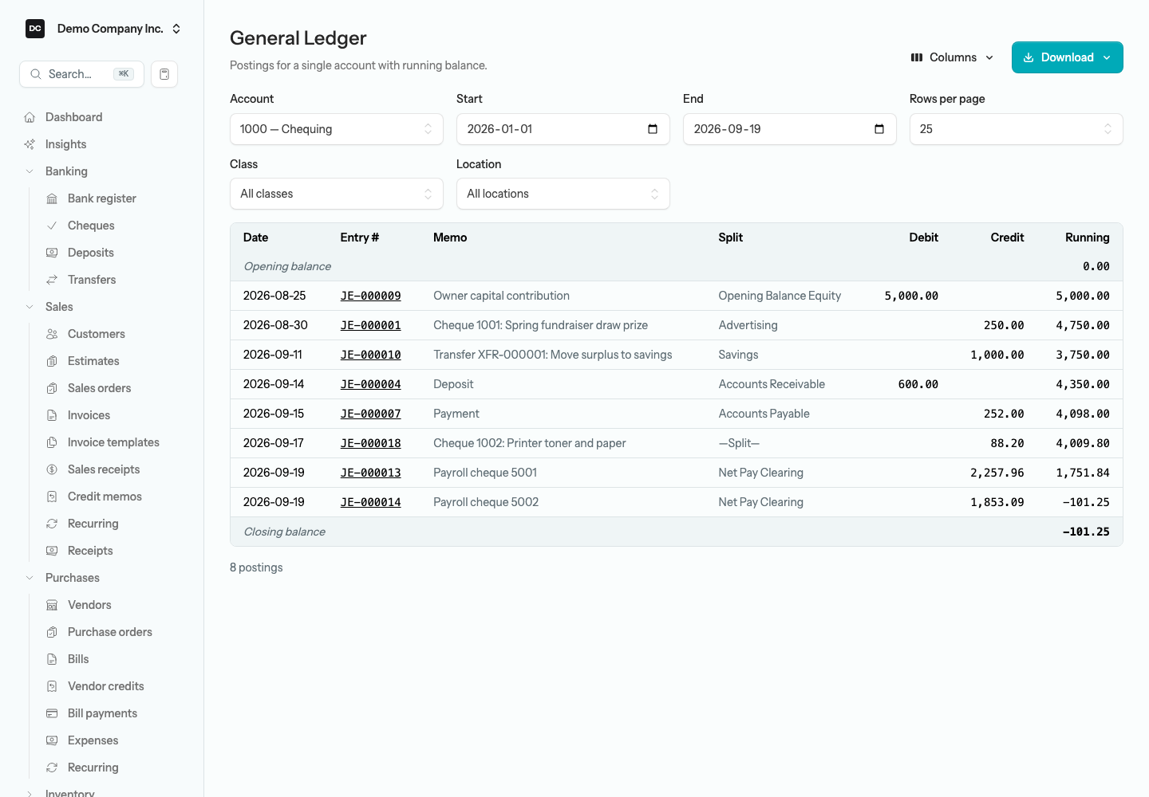
Task: Click the Vendors storefront icon
Action: click(52, 605)
